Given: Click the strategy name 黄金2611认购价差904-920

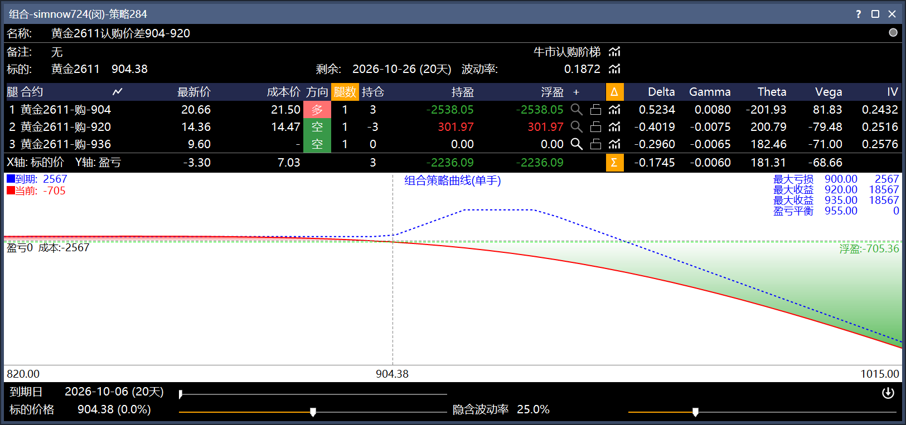Looking at the screenshot, I should [121, 33].
